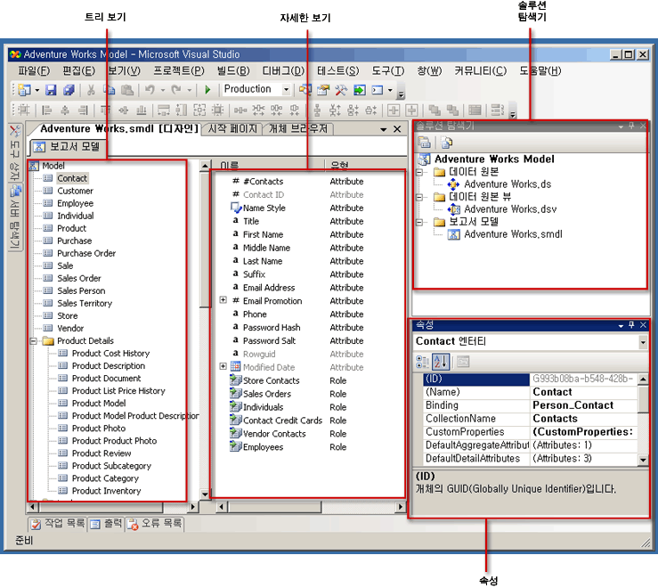
Task: Open the Contact entity dropdown in Properties
Action: click(x=643, y=342)
